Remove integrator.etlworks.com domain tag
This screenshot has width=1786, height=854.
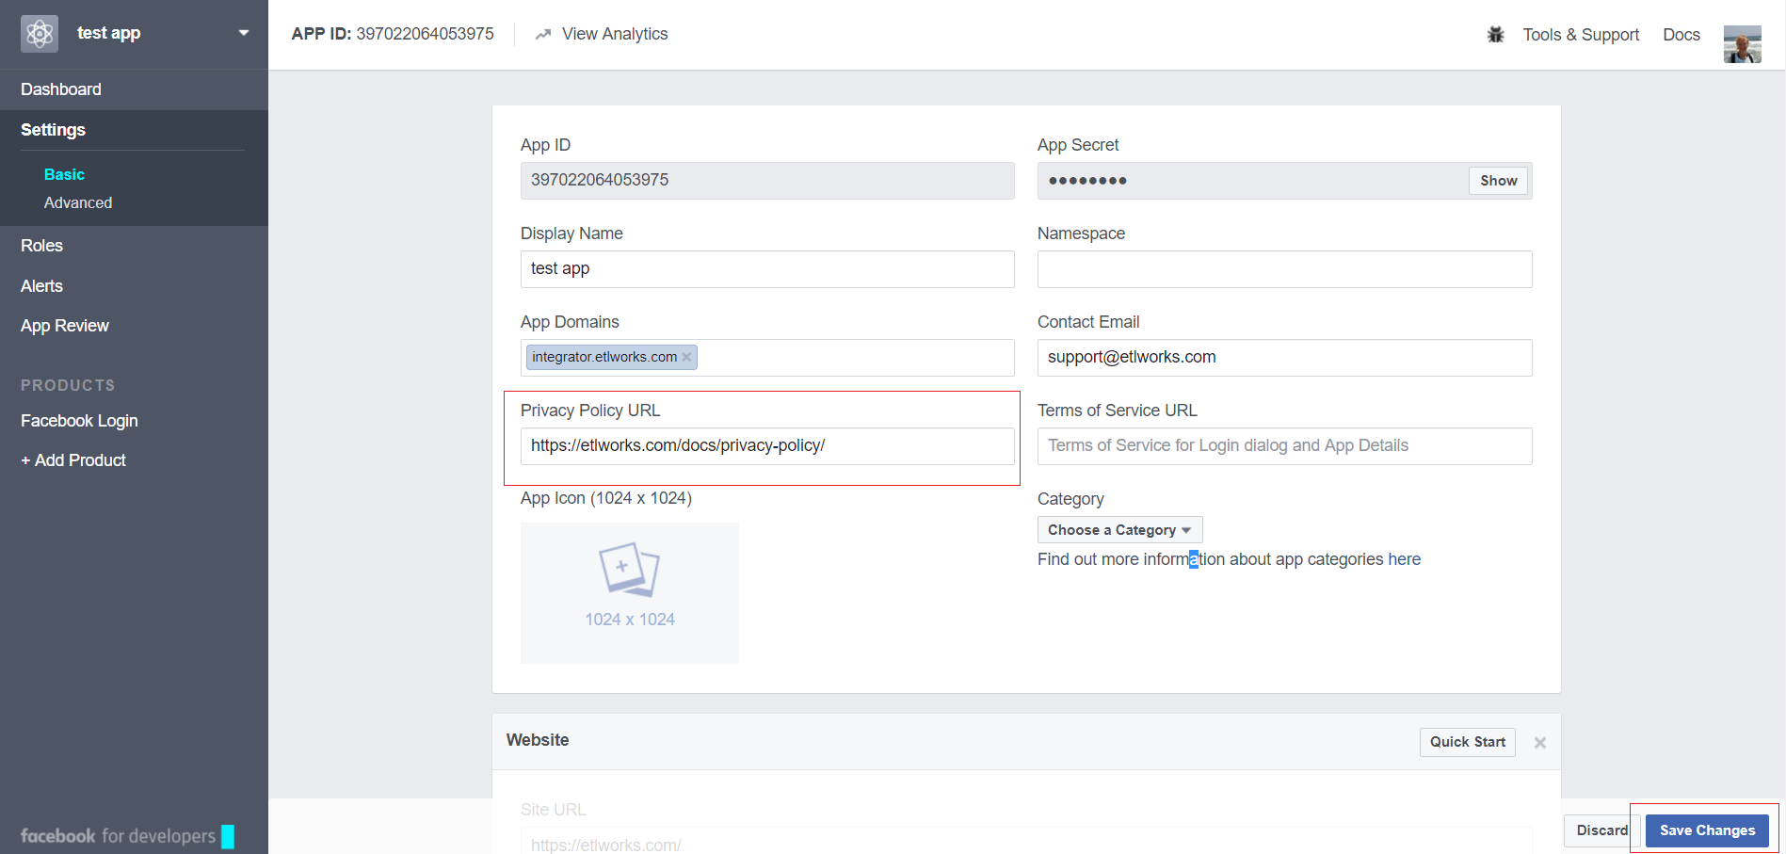[687, 357]
